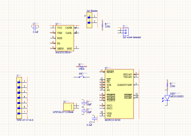This screenshot has width=191, height=136.
Task: Click the CLKOUT/SOF pin label
Action: 124,85
